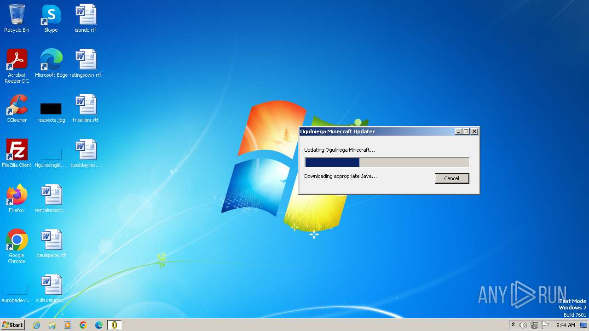
Task: Click the update progress bar
Action: click(387, 162)
